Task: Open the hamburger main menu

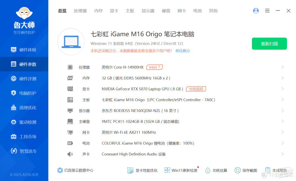Action: [x=267, y=11]
